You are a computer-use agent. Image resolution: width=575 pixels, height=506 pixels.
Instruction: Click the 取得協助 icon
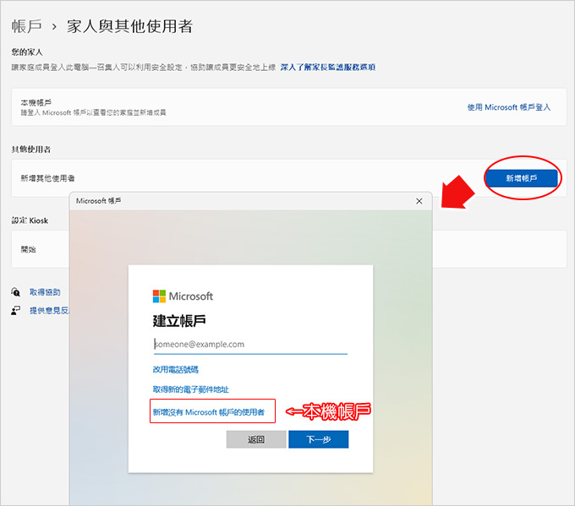[15, 292]
